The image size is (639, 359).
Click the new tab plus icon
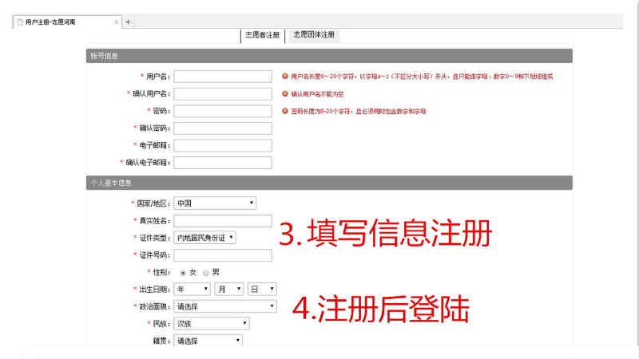tap(129, 22)
